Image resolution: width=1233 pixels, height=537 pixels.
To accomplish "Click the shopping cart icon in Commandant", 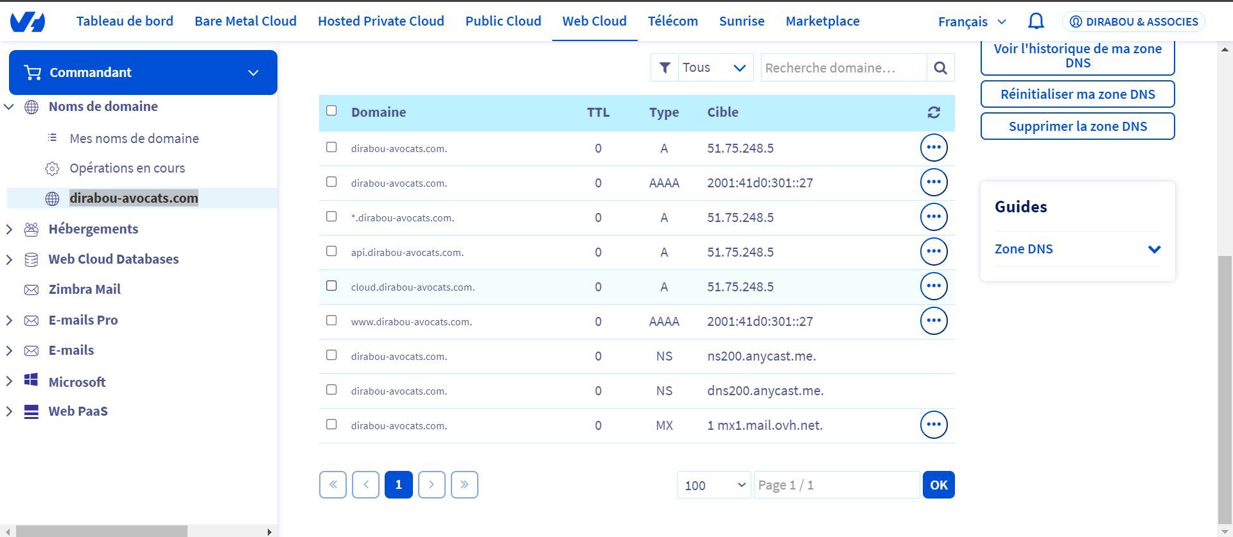I will pos(32,72).
